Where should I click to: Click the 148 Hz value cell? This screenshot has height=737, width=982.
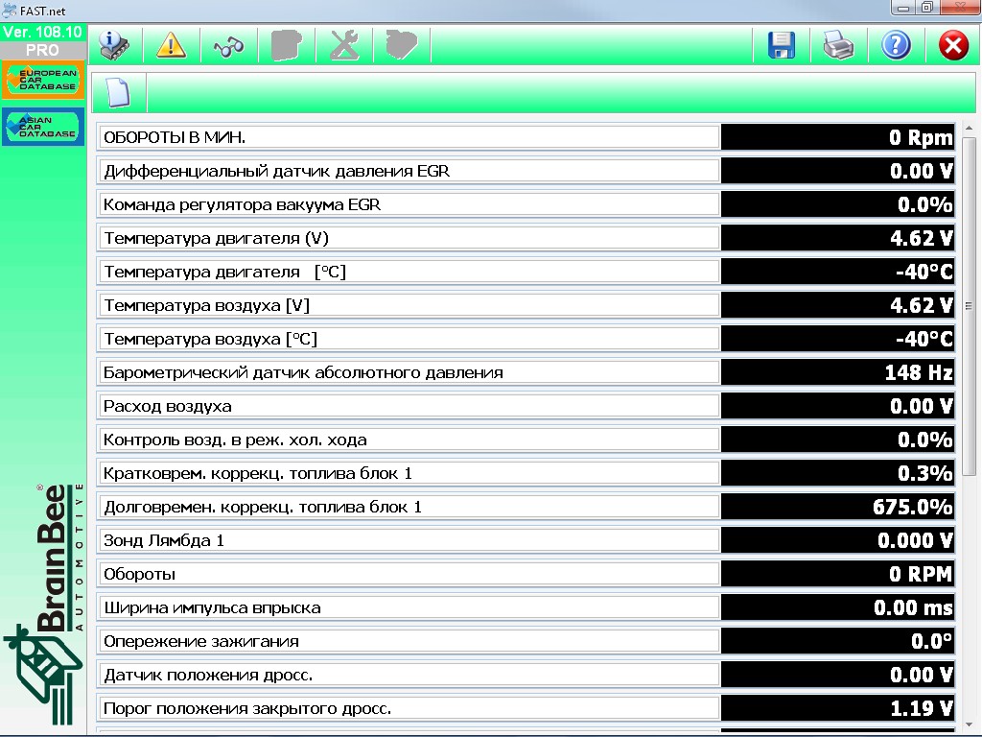click(838, 372)
